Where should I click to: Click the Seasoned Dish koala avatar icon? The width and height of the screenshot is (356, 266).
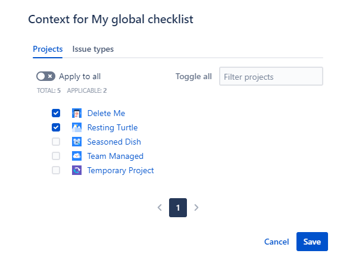tap(77, 142)
